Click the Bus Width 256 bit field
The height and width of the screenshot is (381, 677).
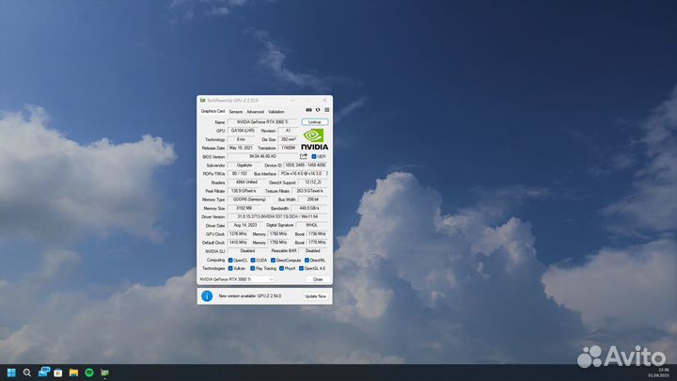[313, 199]
